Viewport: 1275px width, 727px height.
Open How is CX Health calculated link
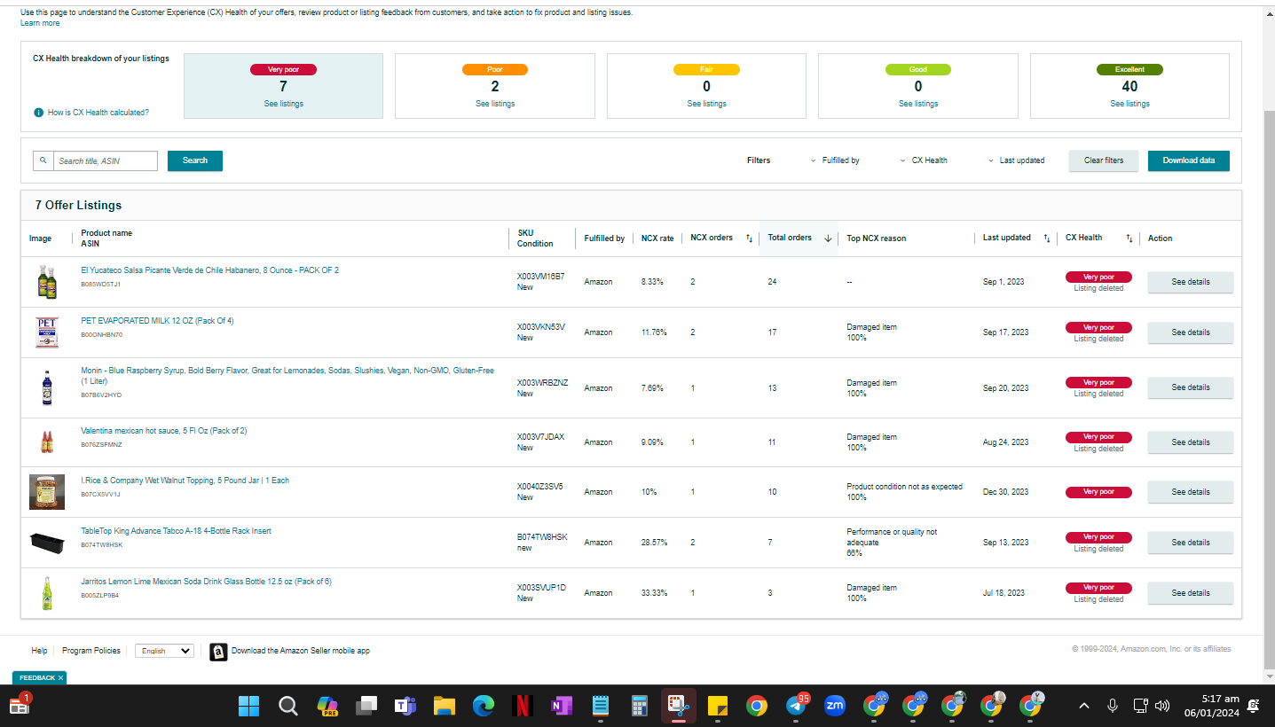pyautogui.click(x=98, y=113)
